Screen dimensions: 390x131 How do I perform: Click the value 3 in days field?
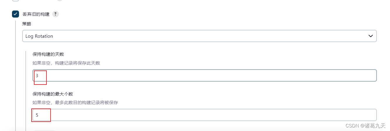(x=37, y=75)
